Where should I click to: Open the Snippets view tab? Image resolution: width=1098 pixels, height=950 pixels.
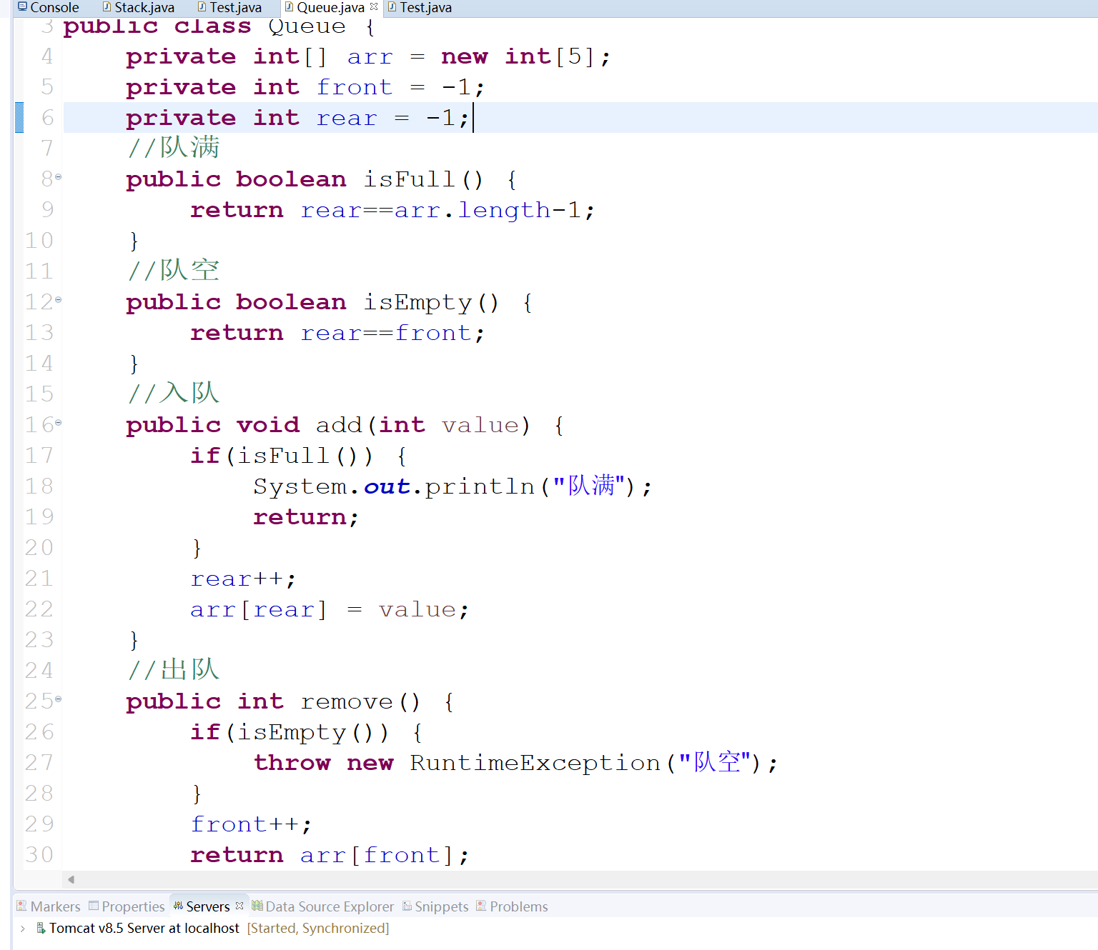pyautogui.click(x=435, y=906)
